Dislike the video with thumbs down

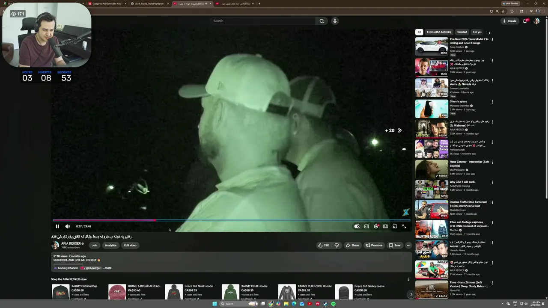[337, 245]
